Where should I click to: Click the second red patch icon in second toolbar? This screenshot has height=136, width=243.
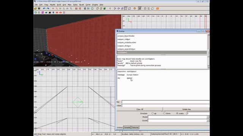coord(60,12)
